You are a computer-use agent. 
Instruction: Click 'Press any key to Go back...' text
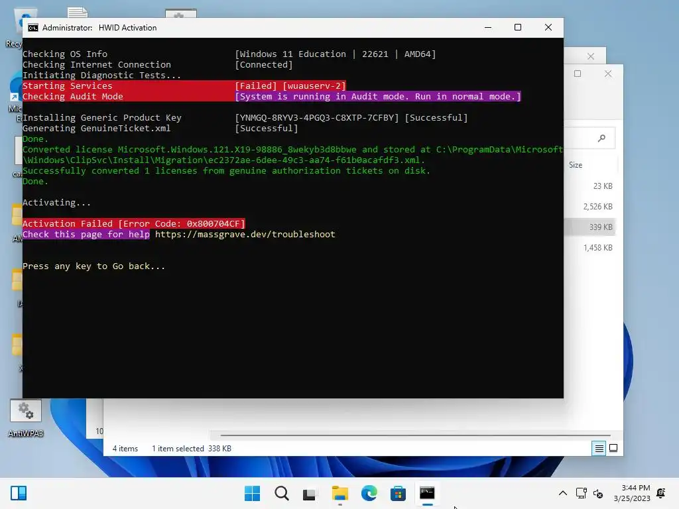[93, 266]
